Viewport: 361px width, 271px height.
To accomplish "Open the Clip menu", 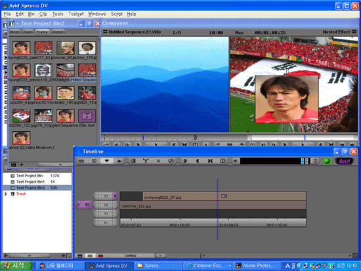I will point(43,14).
